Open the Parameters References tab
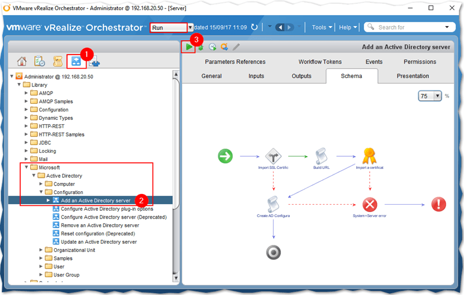464x295 pixels. [235, 62]
